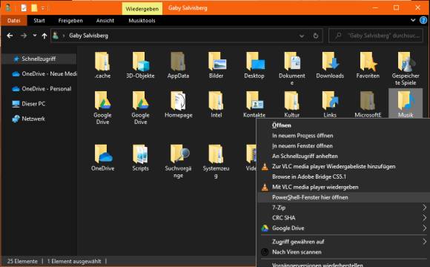The image size is (430, 267).
Task: Click the new folder icon in title bar
Action: (34, 8)
